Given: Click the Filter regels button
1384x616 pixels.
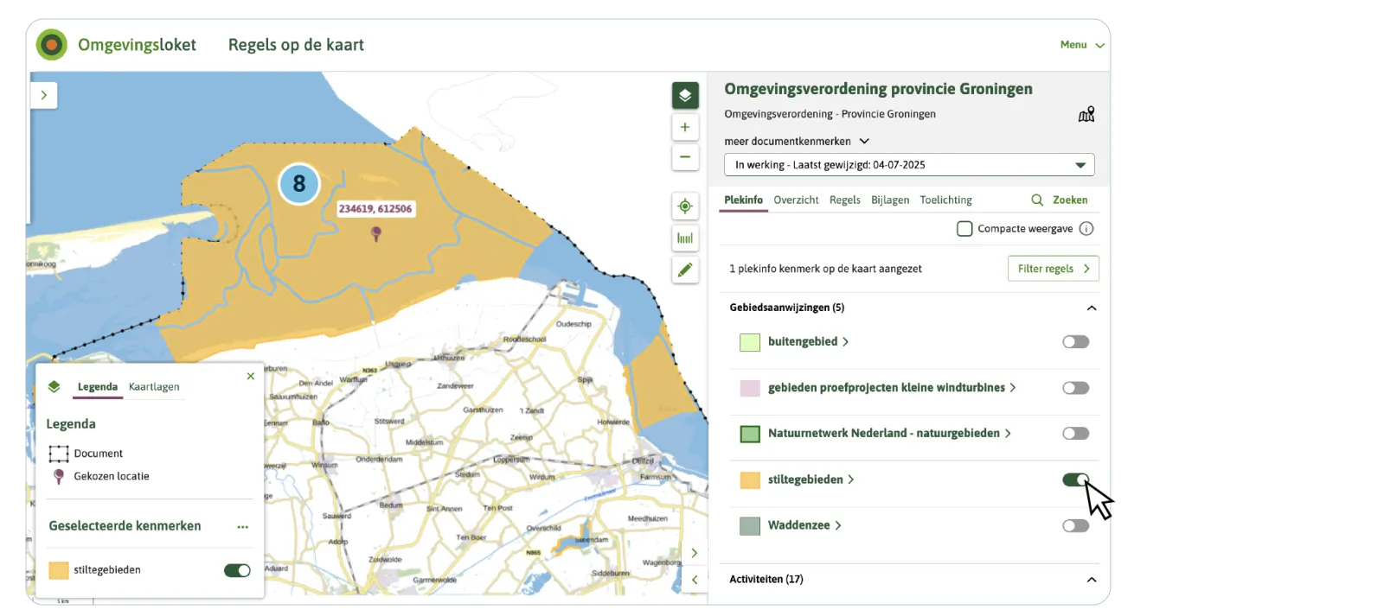Looking at the screenshot, I should pos(1054,269).
